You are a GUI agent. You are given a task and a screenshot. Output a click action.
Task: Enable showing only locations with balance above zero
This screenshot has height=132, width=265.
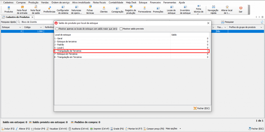57,29
